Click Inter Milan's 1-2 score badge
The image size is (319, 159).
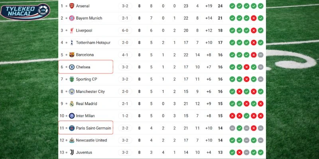point(125,116)
